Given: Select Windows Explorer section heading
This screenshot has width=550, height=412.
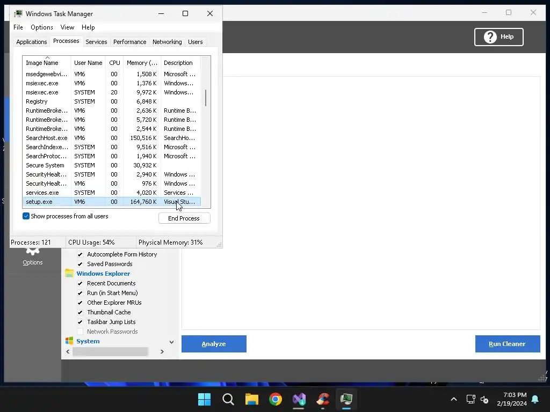Looking at the screenshot, I should coord(103,274).
